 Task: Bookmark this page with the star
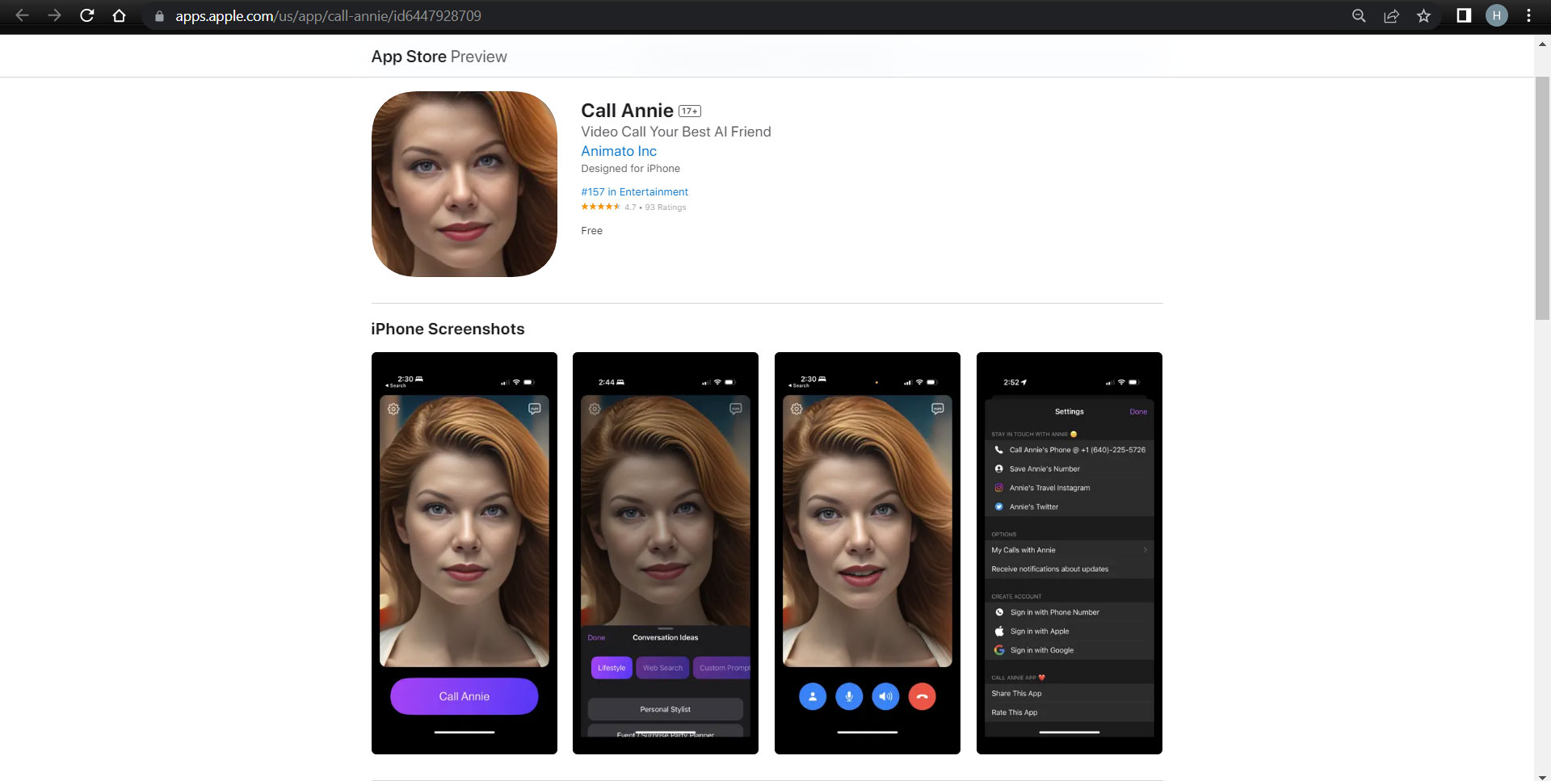tap(1423, 15)
